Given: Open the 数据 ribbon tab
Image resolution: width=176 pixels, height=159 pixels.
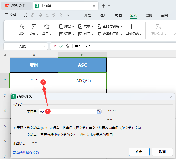Looking at the screenshot, I should click(149, 15).
